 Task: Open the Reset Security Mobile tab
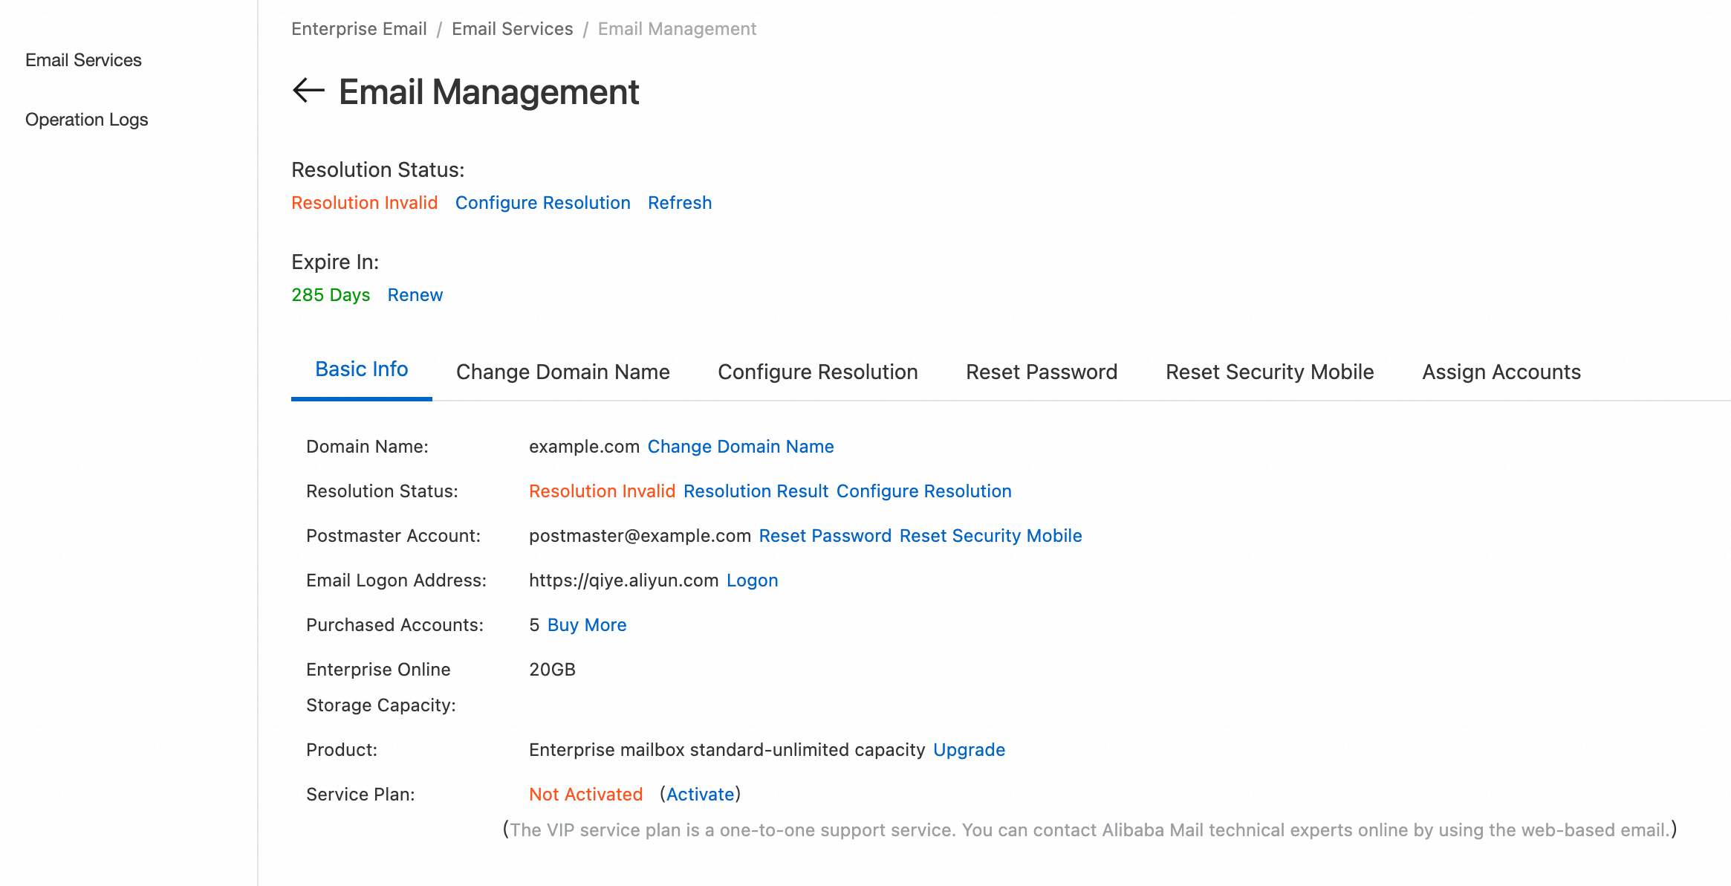click(x=1269, y=372)
